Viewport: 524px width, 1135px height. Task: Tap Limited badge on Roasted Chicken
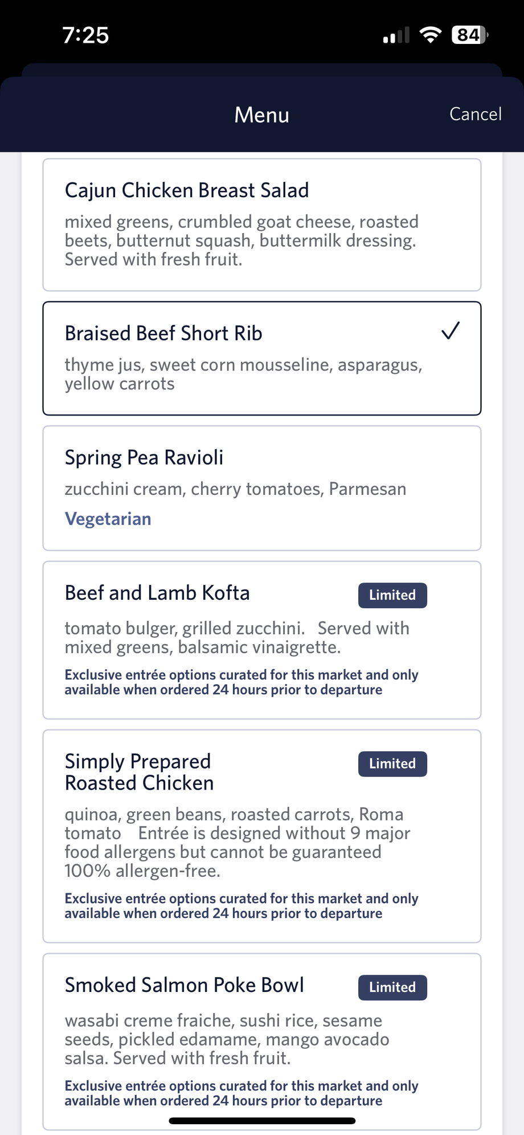click(x=392, y=764)
